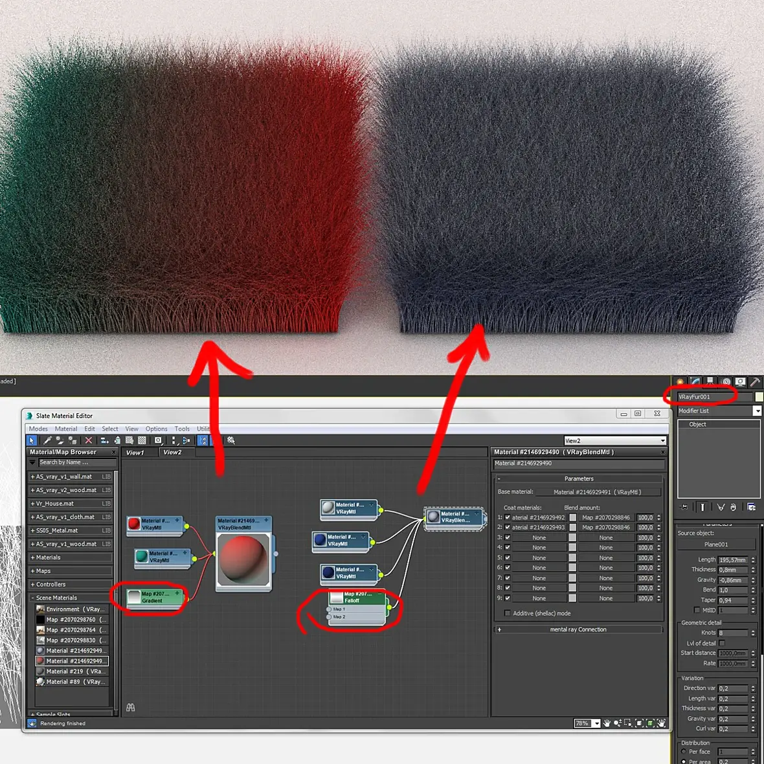Click coat 1 blend color swatch
Viewport: 764px width, 764px height.
tap(572, 517)
